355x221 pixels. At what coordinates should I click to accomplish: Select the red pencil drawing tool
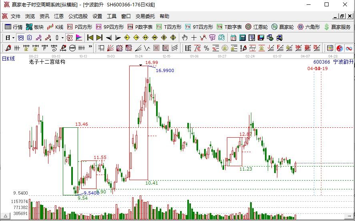point(8,48)
